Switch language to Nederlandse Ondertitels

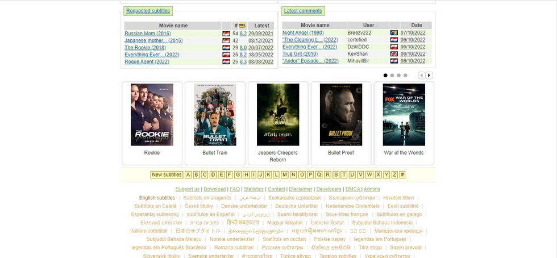(x=352, y=206)
